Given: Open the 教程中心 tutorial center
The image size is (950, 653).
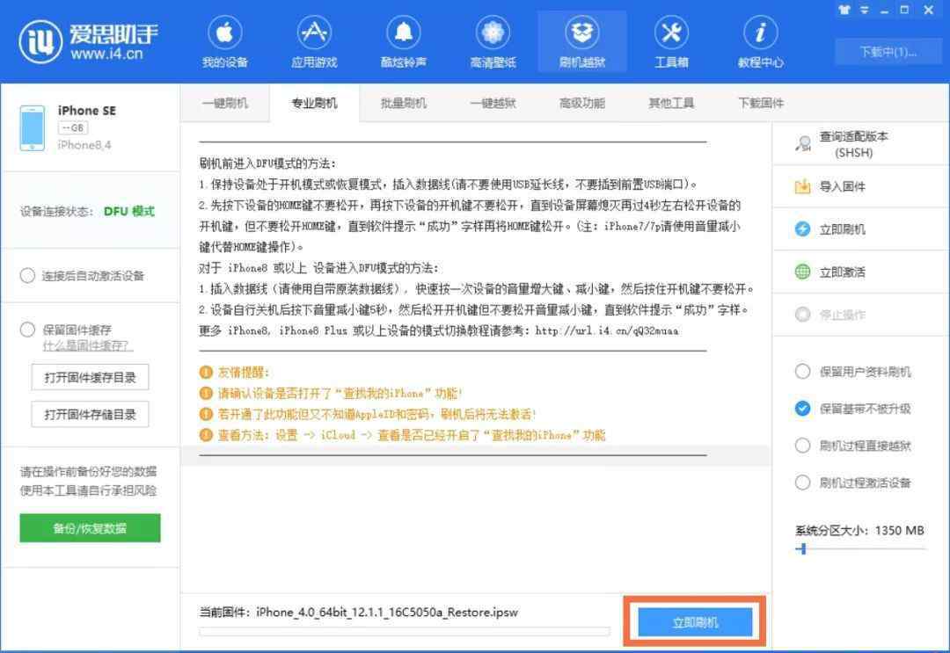Looking at the screenshot, I should coord(760,42).
